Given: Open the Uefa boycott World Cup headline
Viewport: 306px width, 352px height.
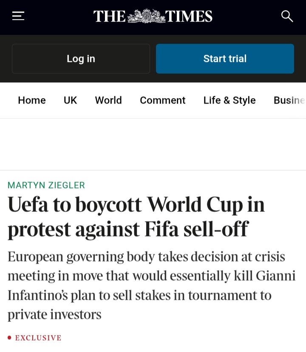Looking at the screenshot, I should [x=136, y=217].
